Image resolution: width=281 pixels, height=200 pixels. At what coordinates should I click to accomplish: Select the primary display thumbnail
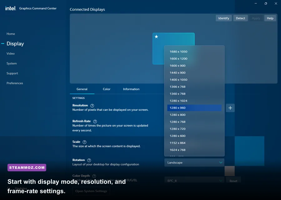coord(174,49)
